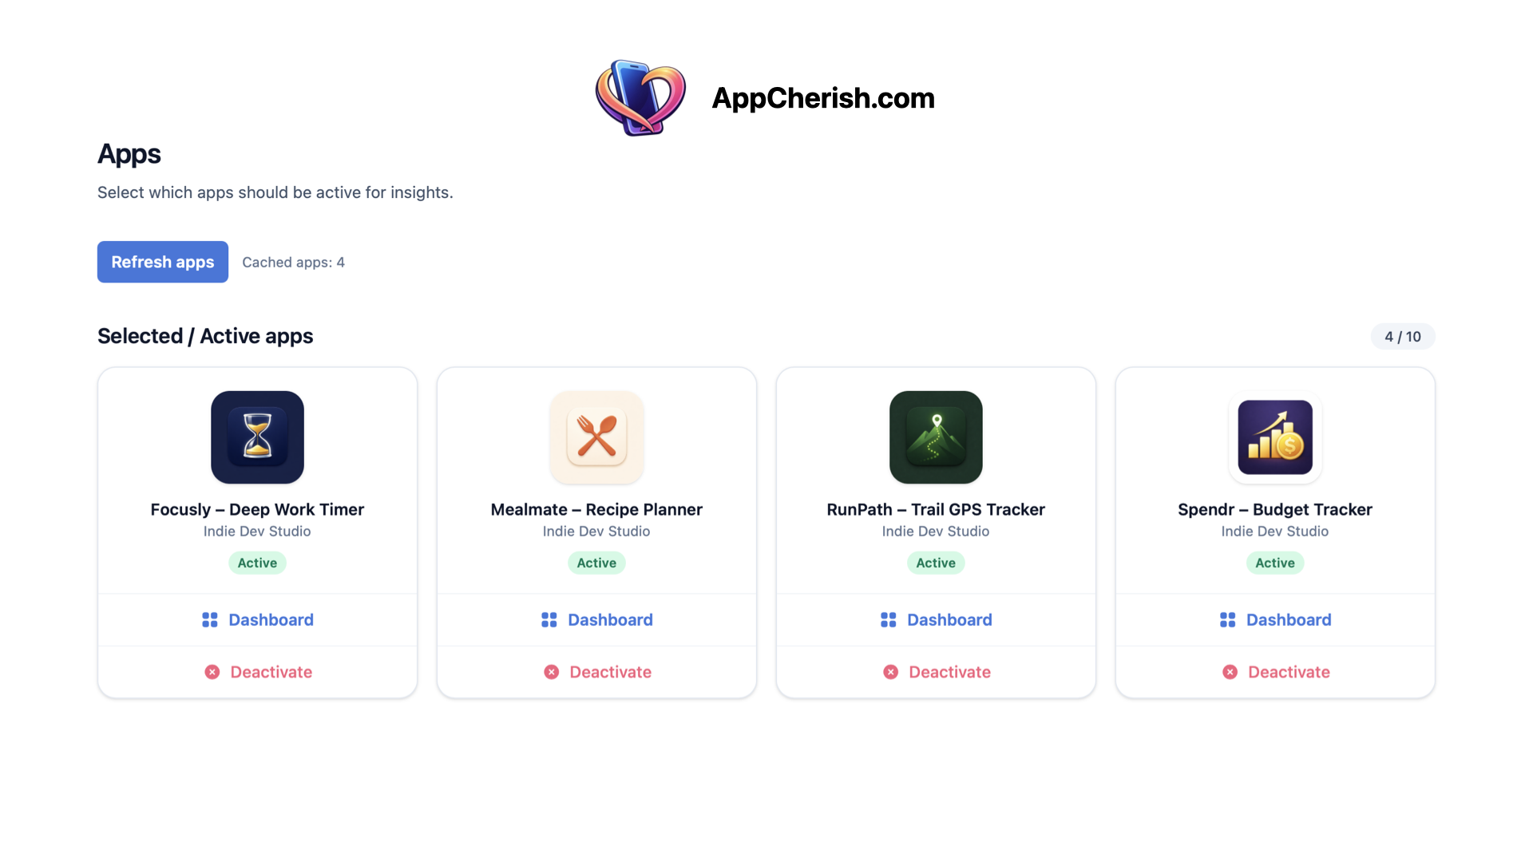Viewport: 1533px width, 862px height.
Task: Deactivate Spendr – Budget Tracker
Action: [x=1289, y=672]
